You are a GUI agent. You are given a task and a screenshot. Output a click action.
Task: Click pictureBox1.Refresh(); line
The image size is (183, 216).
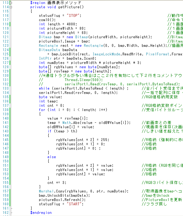point(62,200)
